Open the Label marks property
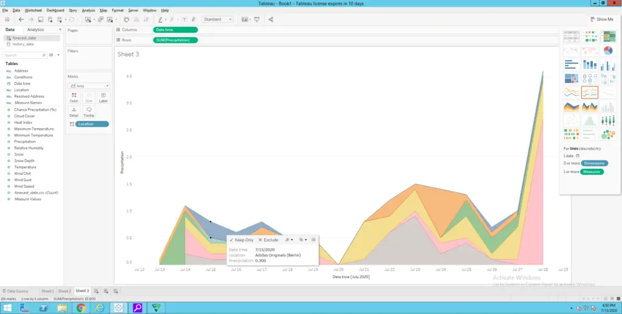622x314 pixels. 103,97
